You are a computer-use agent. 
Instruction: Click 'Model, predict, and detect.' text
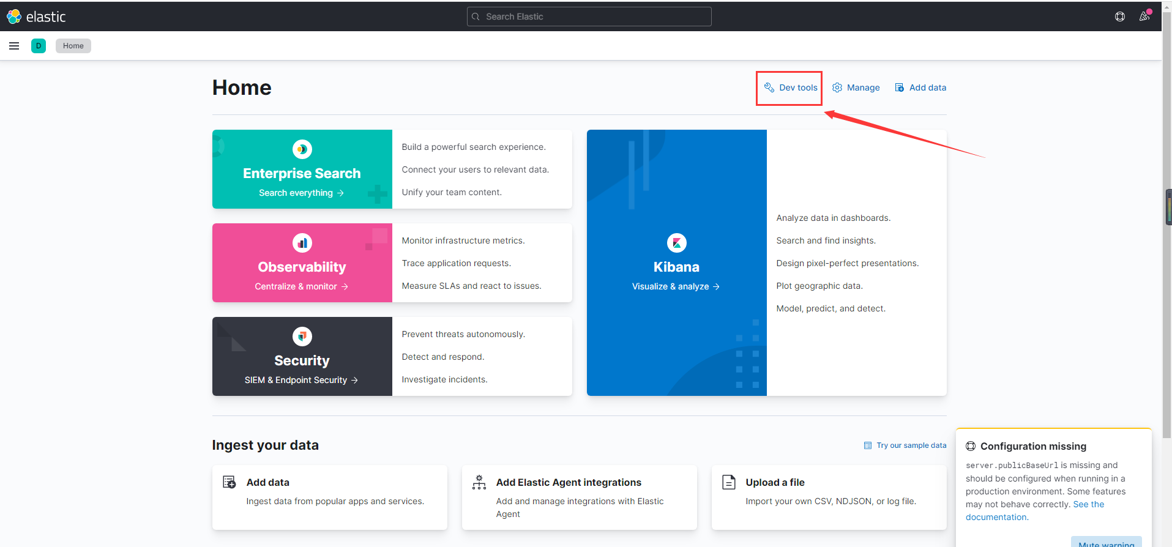[x=831, y=308]
